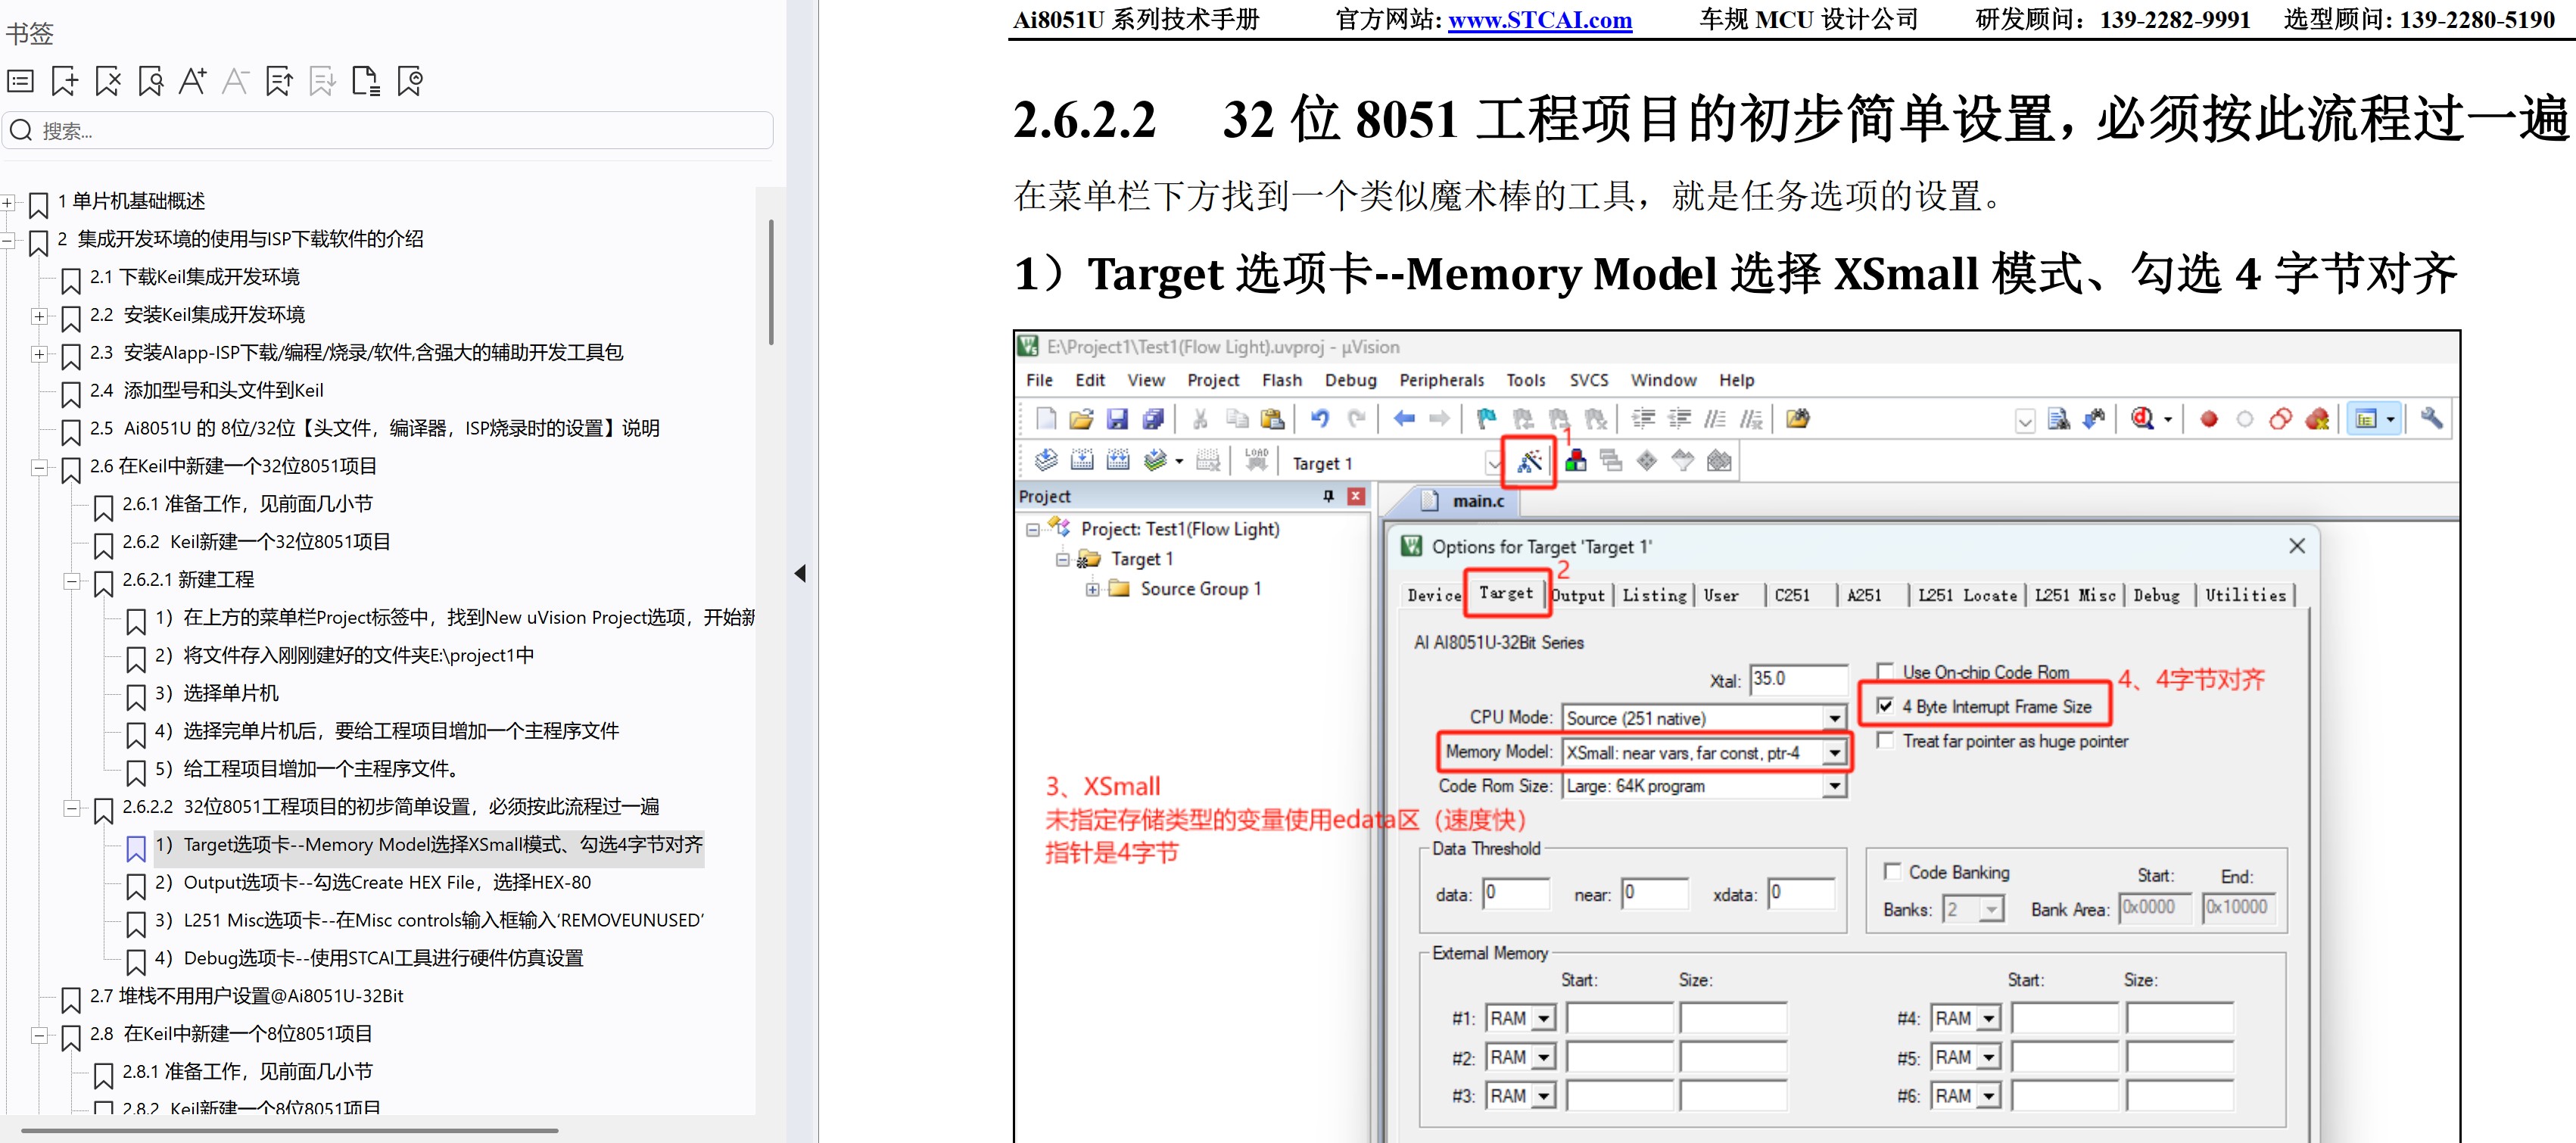Go to bookmark 2) Output选项卡 Create HEX File
Screen dimensions: 2576x1143
coord(373,882)
